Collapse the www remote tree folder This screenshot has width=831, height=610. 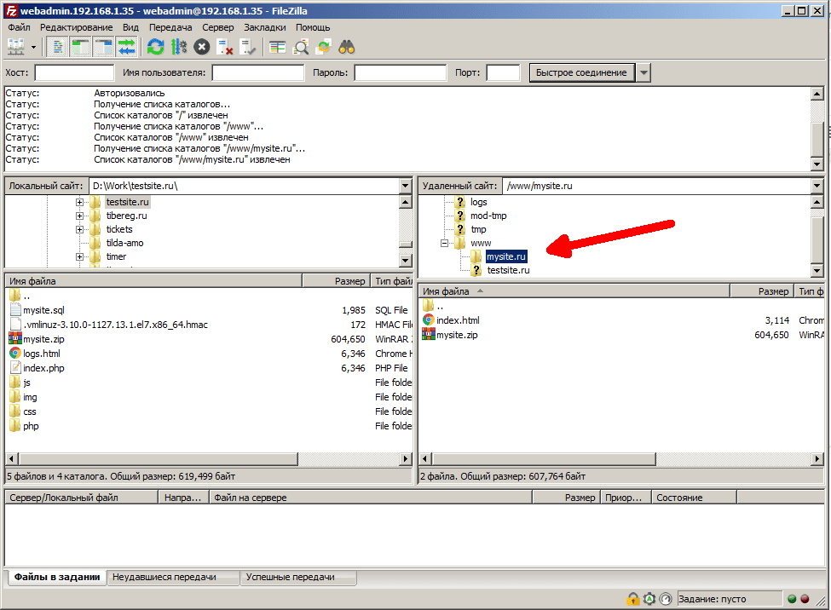pos(444,243)
